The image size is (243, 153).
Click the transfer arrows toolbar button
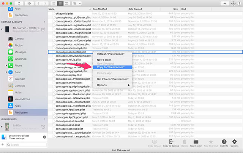225,3
